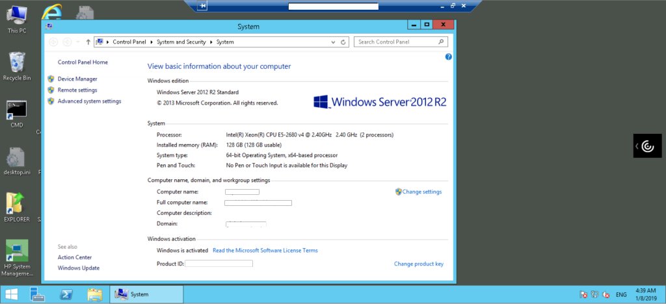Select System breadcrumb segment
The width and height of the screenshot is (666, 304).
pyautogui.click(x=225, y=42)
